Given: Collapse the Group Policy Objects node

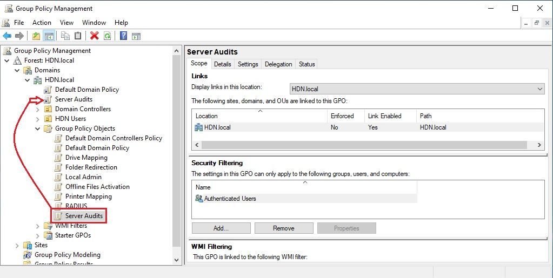Looking at the screenshot, I should [x=37, y=128].
